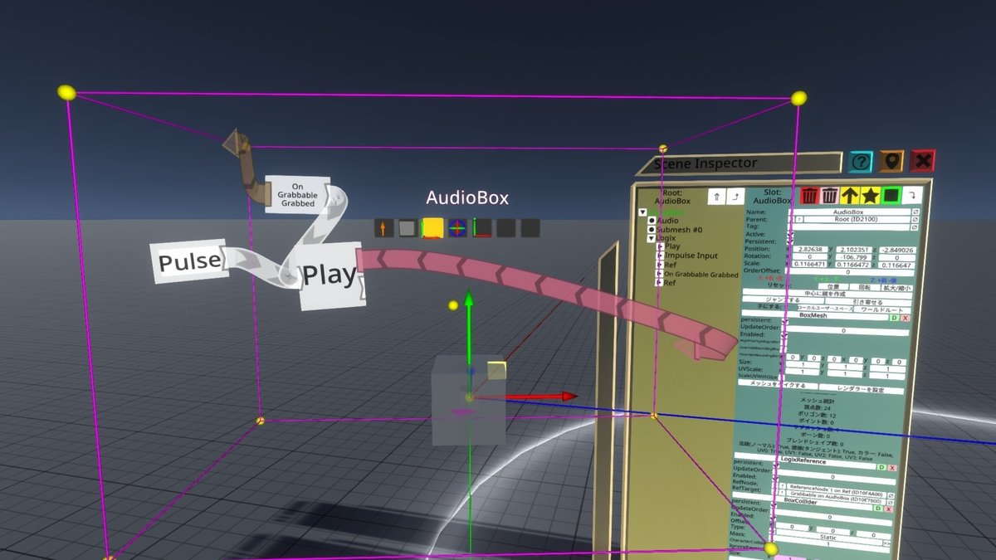Clear the Name field with null icon

point(915,212)
